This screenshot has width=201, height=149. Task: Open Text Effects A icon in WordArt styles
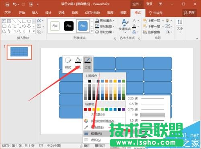click(x=134, y=32)
